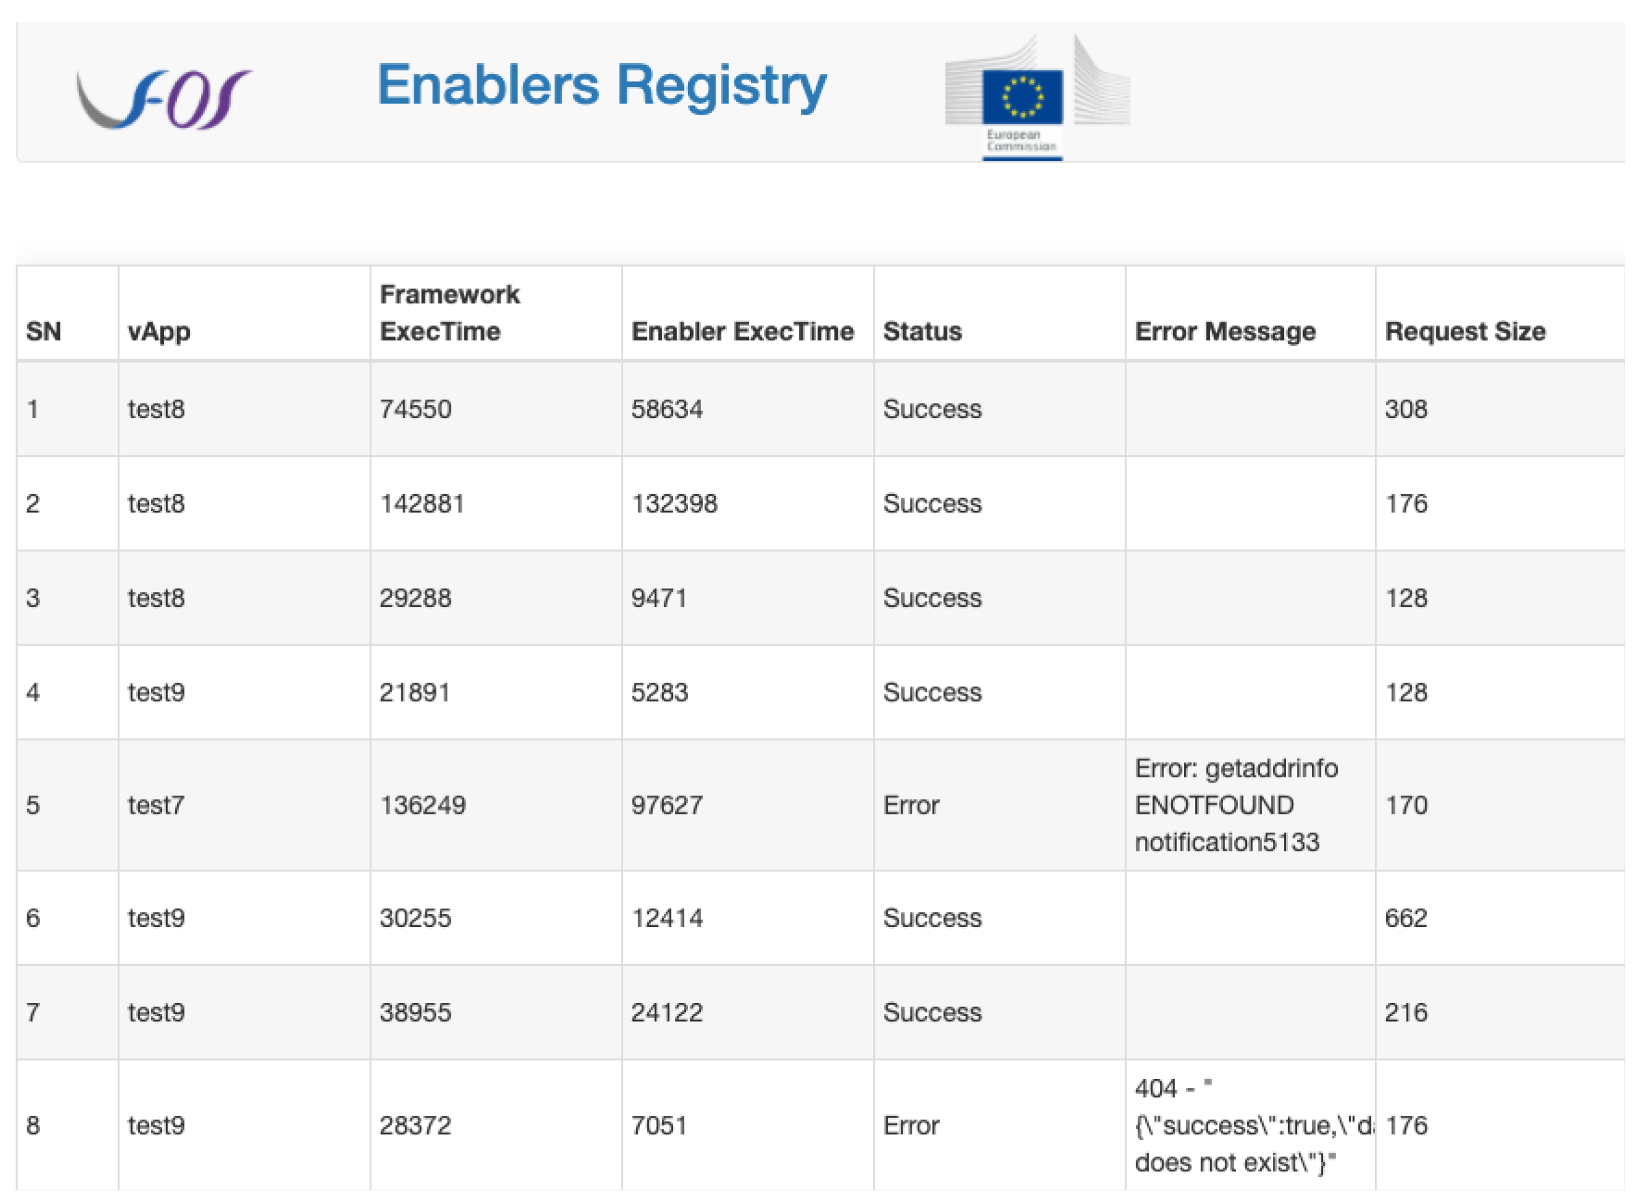Select Enabler ExecTime value 24122
This screenshot has height=1204, width=1642.
pyautogui.click(x=666, y=1012)
